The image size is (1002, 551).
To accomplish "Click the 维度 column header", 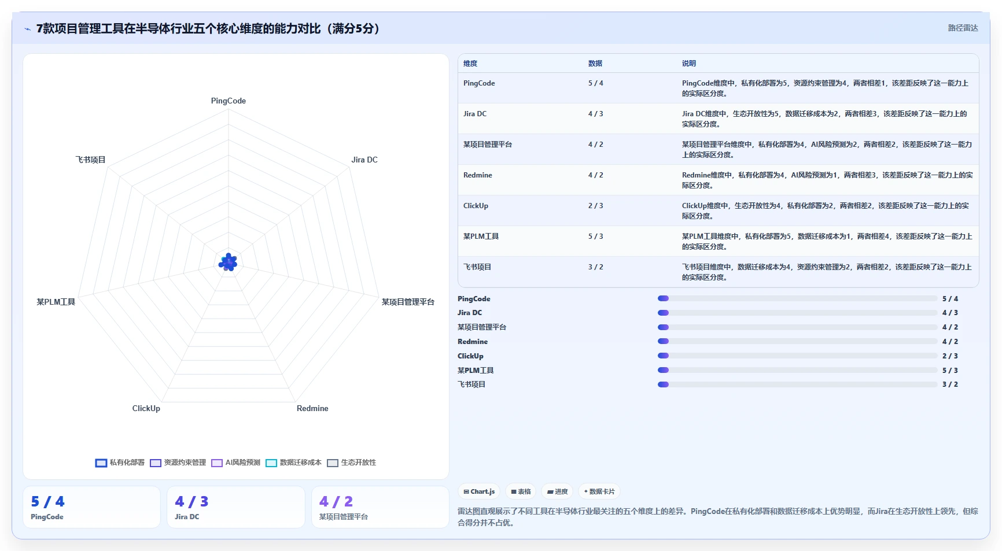I will tap(470, 64).
